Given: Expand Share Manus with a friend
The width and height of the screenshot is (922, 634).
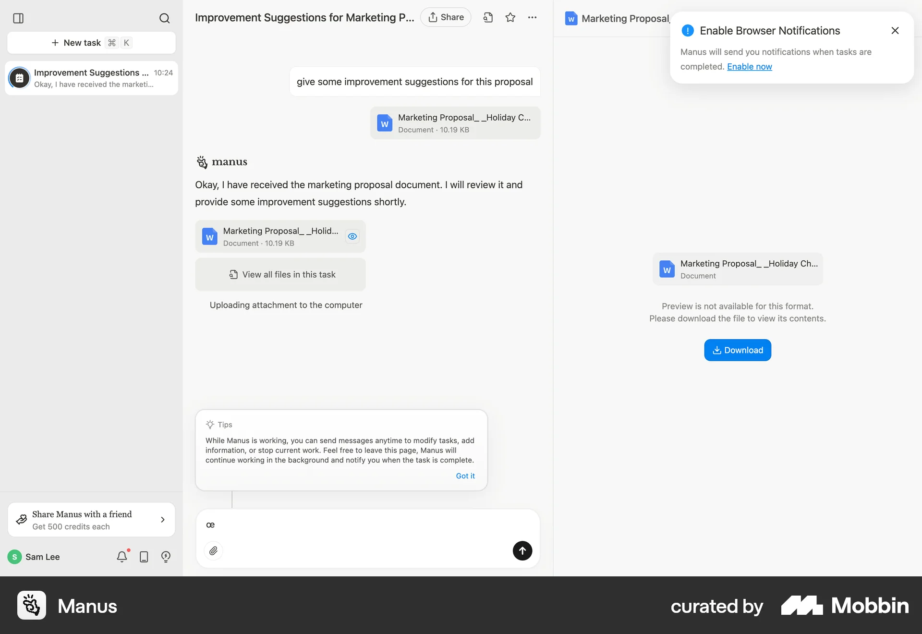Looking at the screenshot, I should point(91,520).
